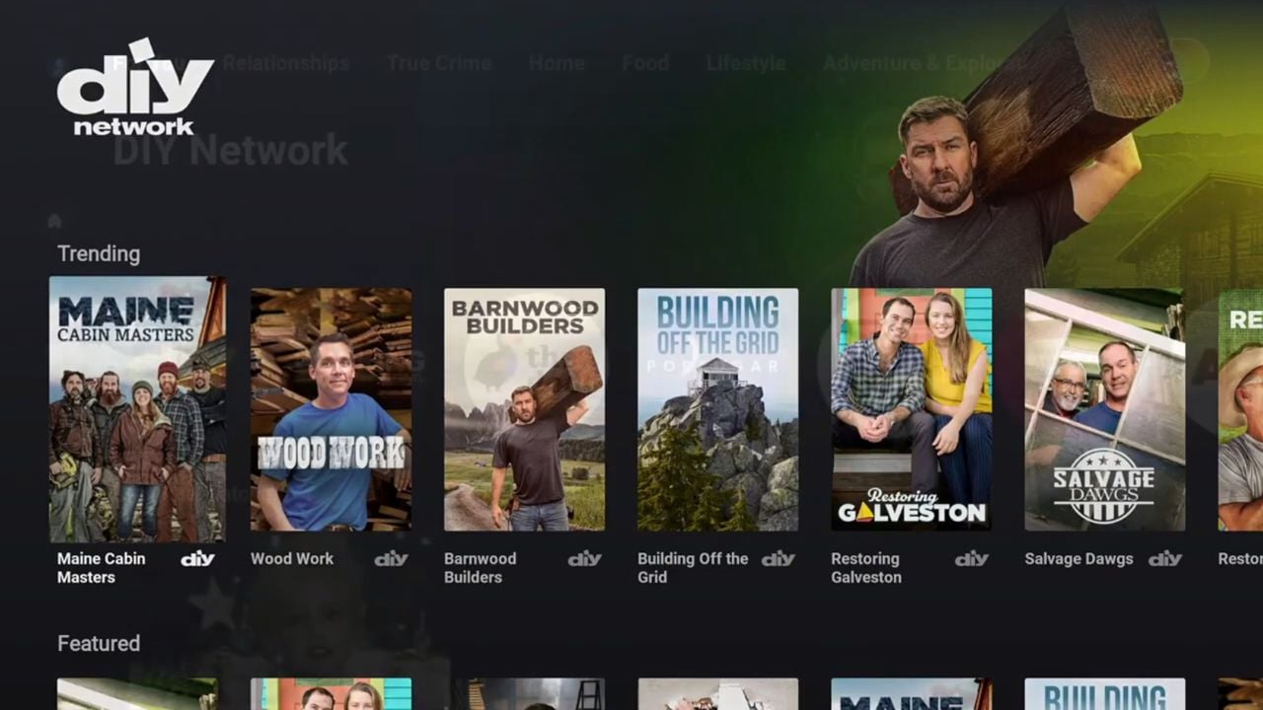The image size is (1263, 710).
Task: Click the 'Maine Cabin Masters' title text
Action: point(101,568)
